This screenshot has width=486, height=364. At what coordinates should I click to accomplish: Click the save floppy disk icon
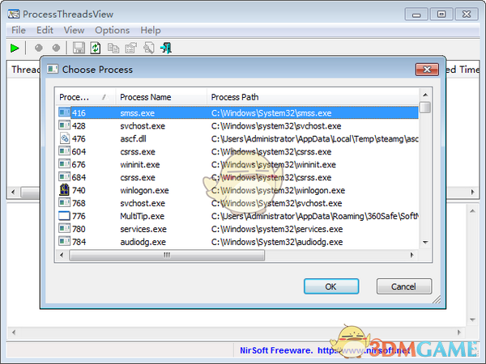[79, 48]
